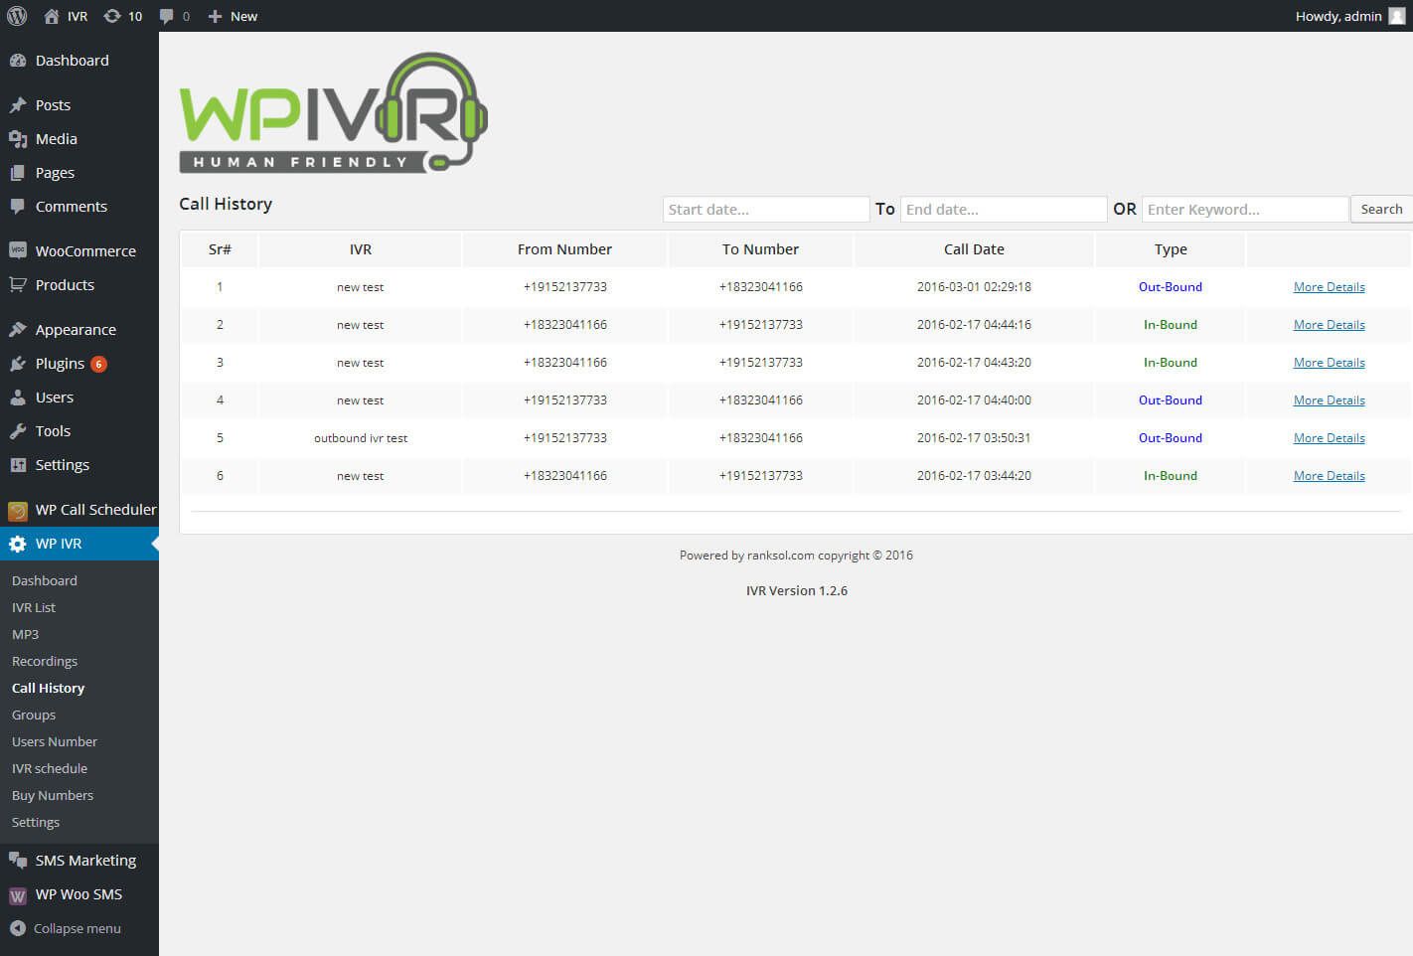Click the Products cart icon
Viewport: 1413px width, 956px height.
[x=18, y=285]
